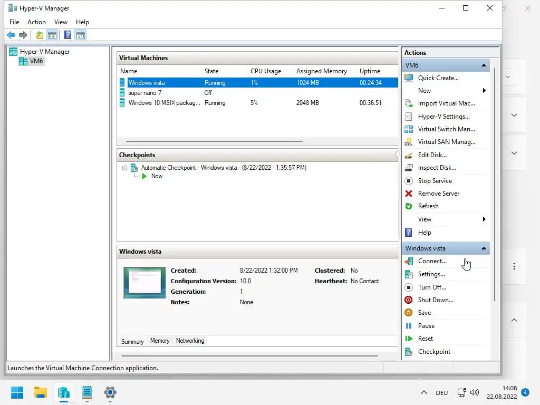Click the volume speaker tray icon
This screenshot has height=405, width=540.
pyautogui.click(x=475, y=392)
